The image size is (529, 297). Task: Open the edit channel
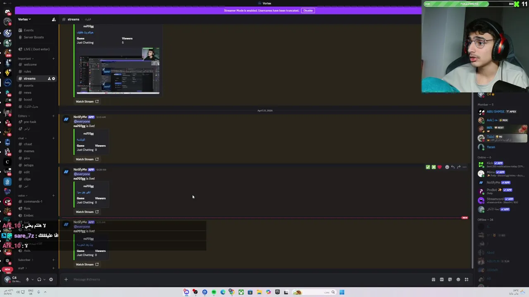tap(27, 172)
